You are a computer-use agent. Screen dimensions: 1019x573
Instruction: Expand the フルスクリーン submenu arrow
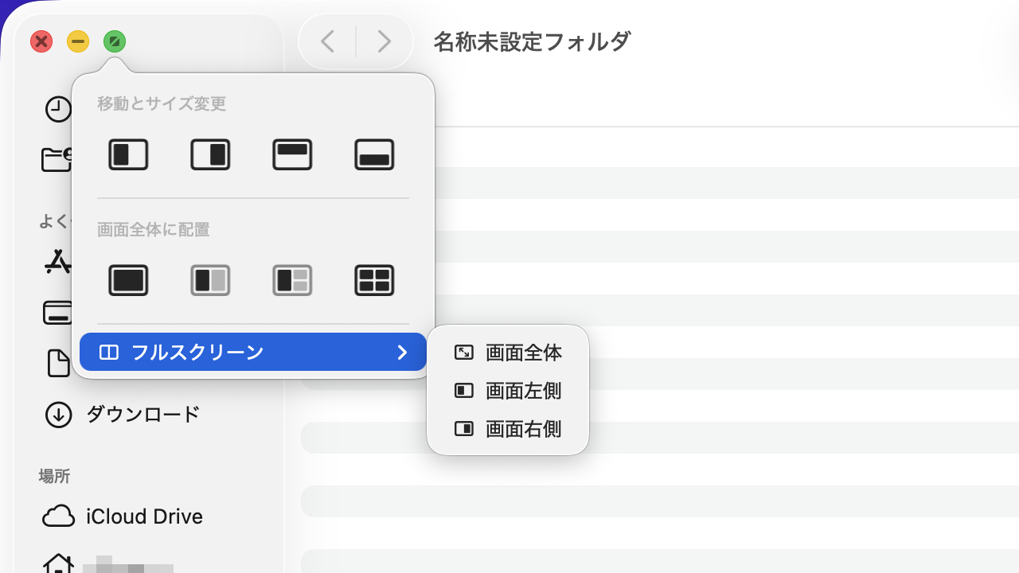click(x=402, y=352)
